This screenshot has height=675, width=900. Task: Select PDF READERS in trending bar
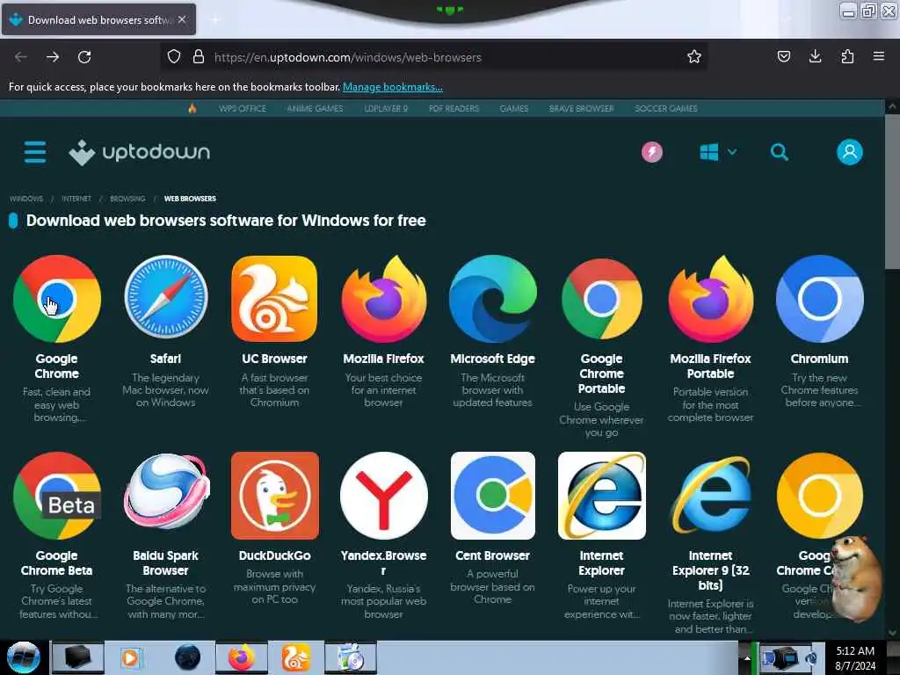click(x=454, y=108)
